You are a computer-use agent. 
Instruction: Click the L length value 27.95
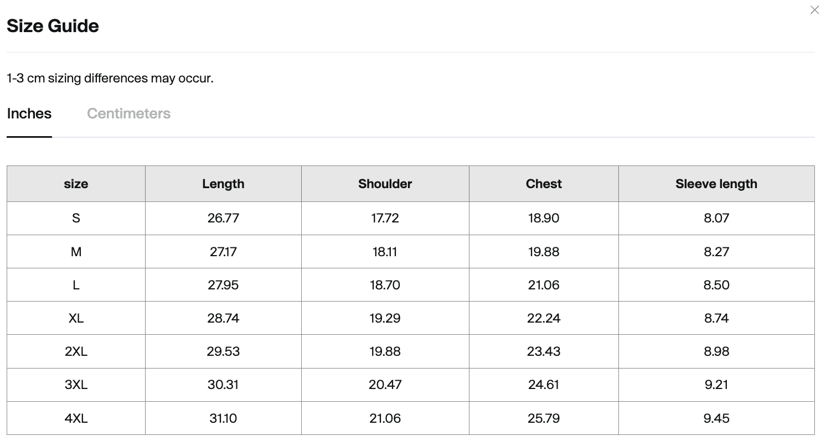[x=223, y=285]
